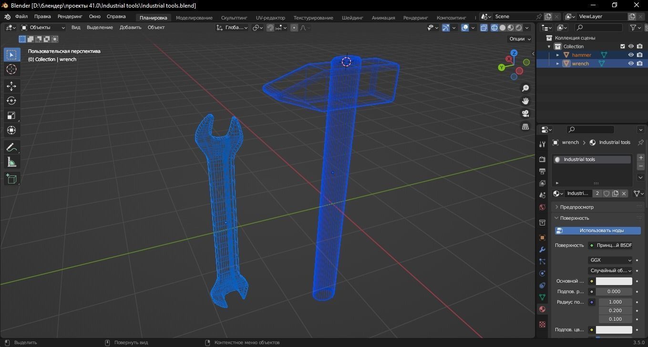Toggle the viewport gizmos button

(x=446, y=28)
